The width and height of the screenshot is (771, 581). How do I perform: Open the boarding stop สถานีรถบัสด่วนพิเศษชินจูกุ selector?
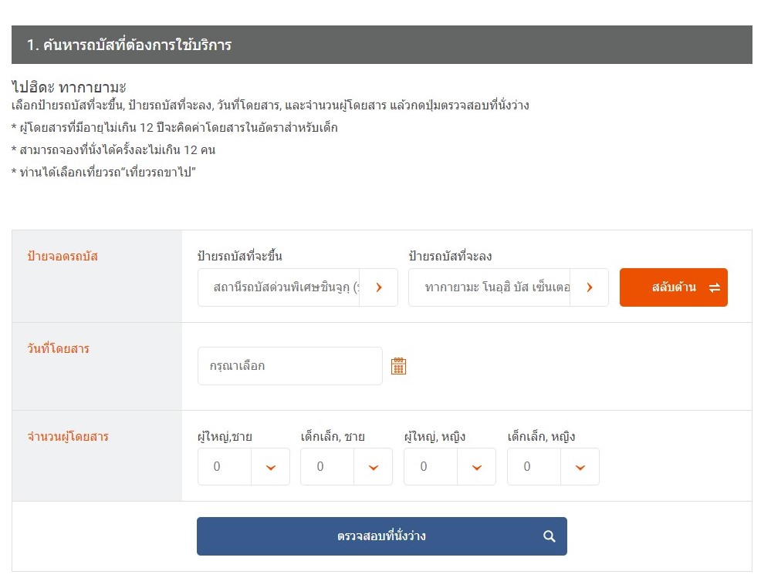coord(279,287)
